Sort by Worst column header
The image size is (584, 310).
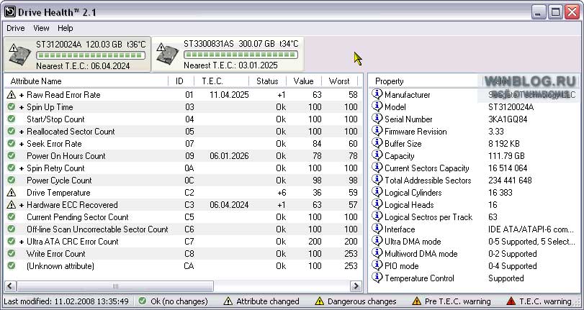pos(339,81)
